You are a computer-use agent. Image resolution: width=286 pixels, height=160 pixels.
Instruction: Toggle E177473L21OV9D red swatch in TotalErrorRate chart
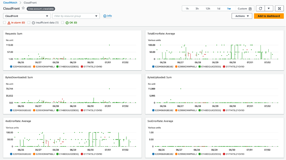pyautogui.click(x=224, y=67)
